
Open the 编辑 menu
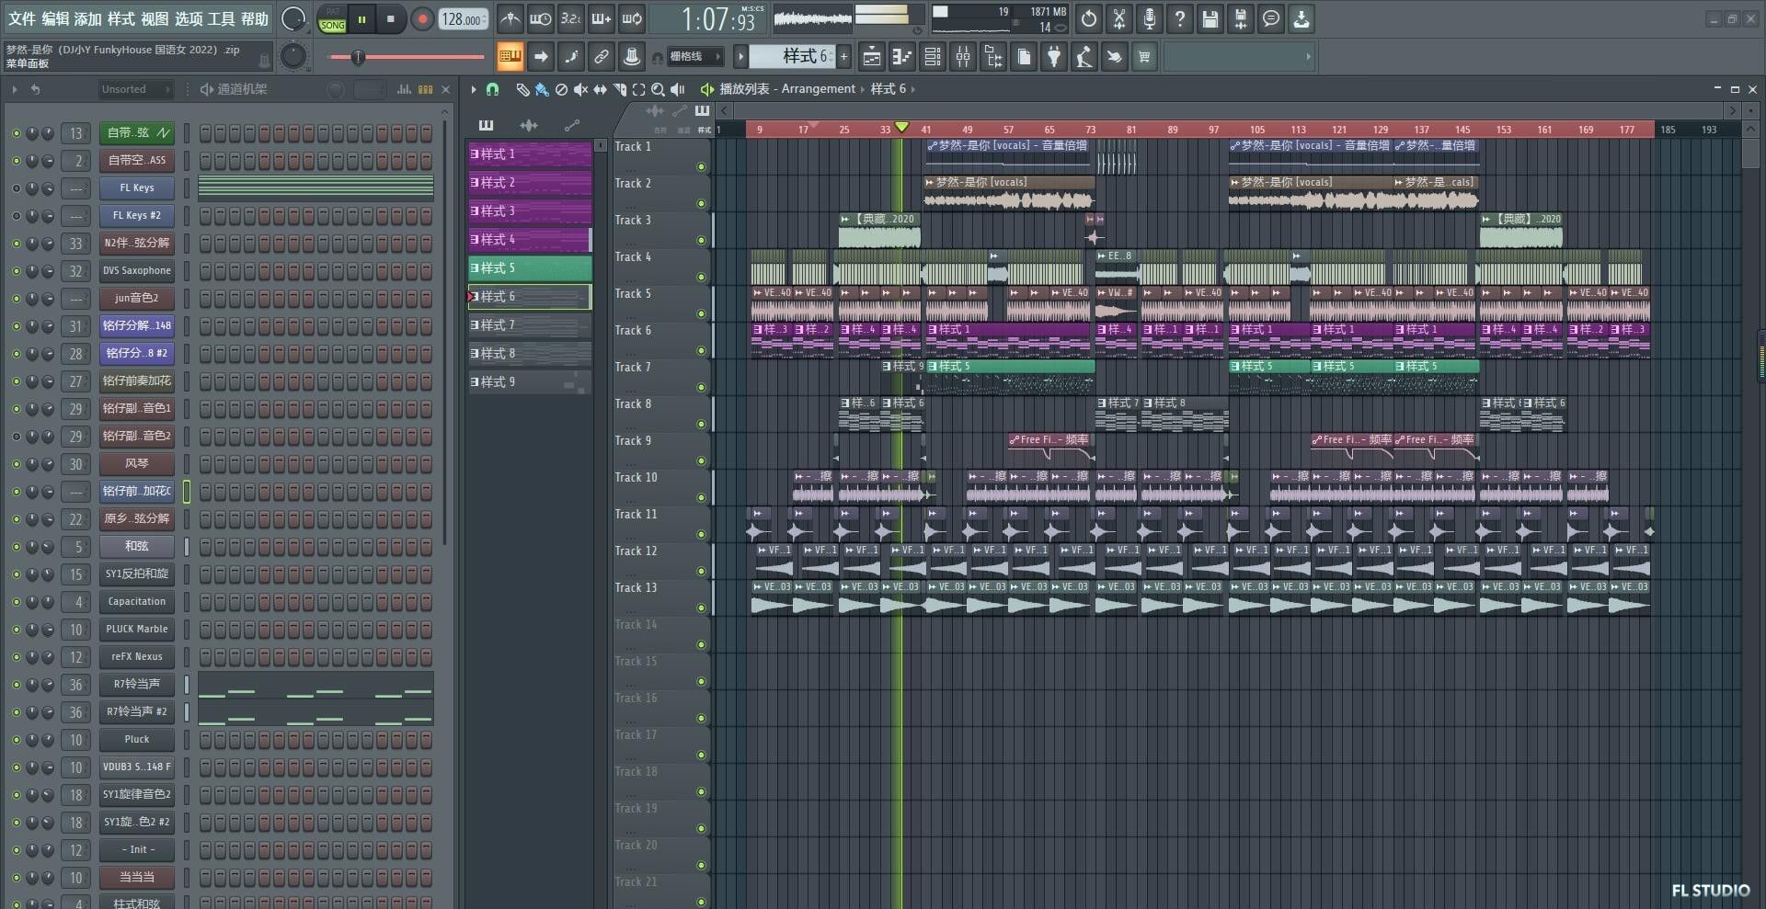click(x=55, y=18)
